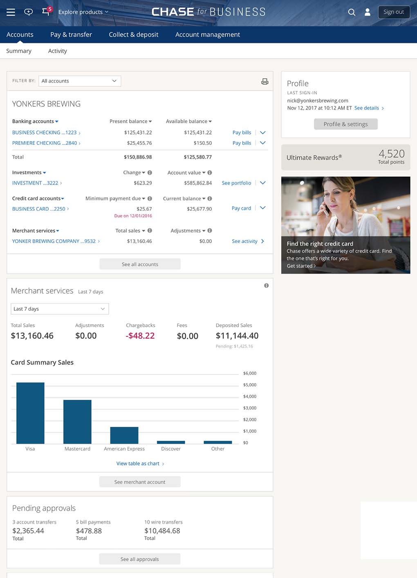Click View table as chart link
This screenshot has width=417, height=578.
pos(140,463)
